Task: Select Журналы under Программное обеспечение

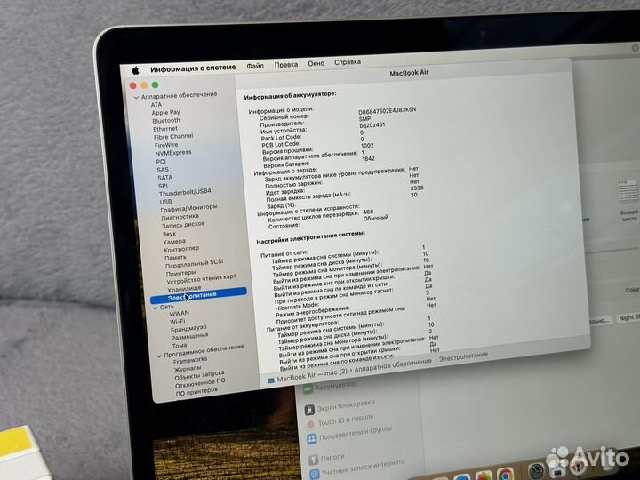Action: pos(188,369)
